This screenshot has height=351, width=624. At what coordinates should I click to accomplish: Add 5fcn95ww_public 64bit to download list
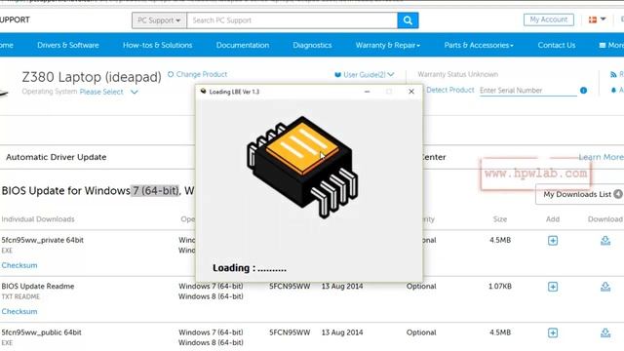tap(553, 332)
